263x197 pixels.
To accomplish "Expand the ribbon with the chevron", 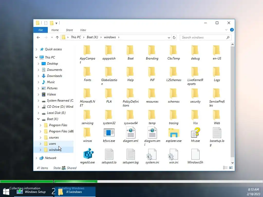I will (x=226, y=30).
